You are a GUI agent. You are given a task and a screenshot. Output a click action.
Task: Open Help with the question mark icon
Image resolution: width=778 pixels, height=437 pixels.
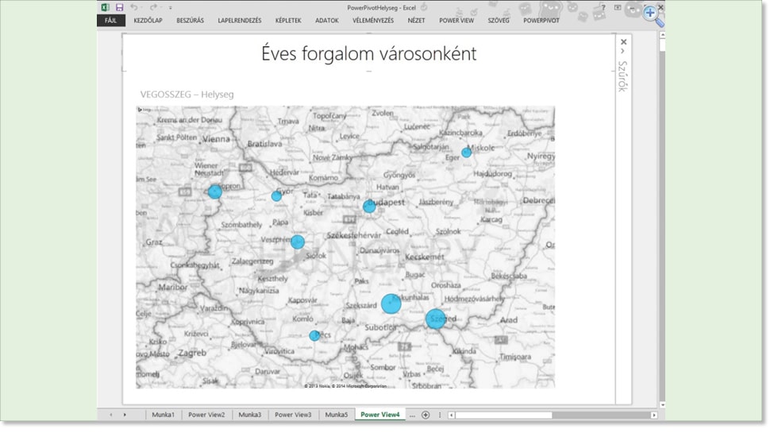[603, 7]
